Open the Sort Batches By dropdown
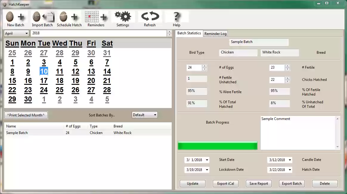Screen dimensions: 347x194 coord(145,115)
